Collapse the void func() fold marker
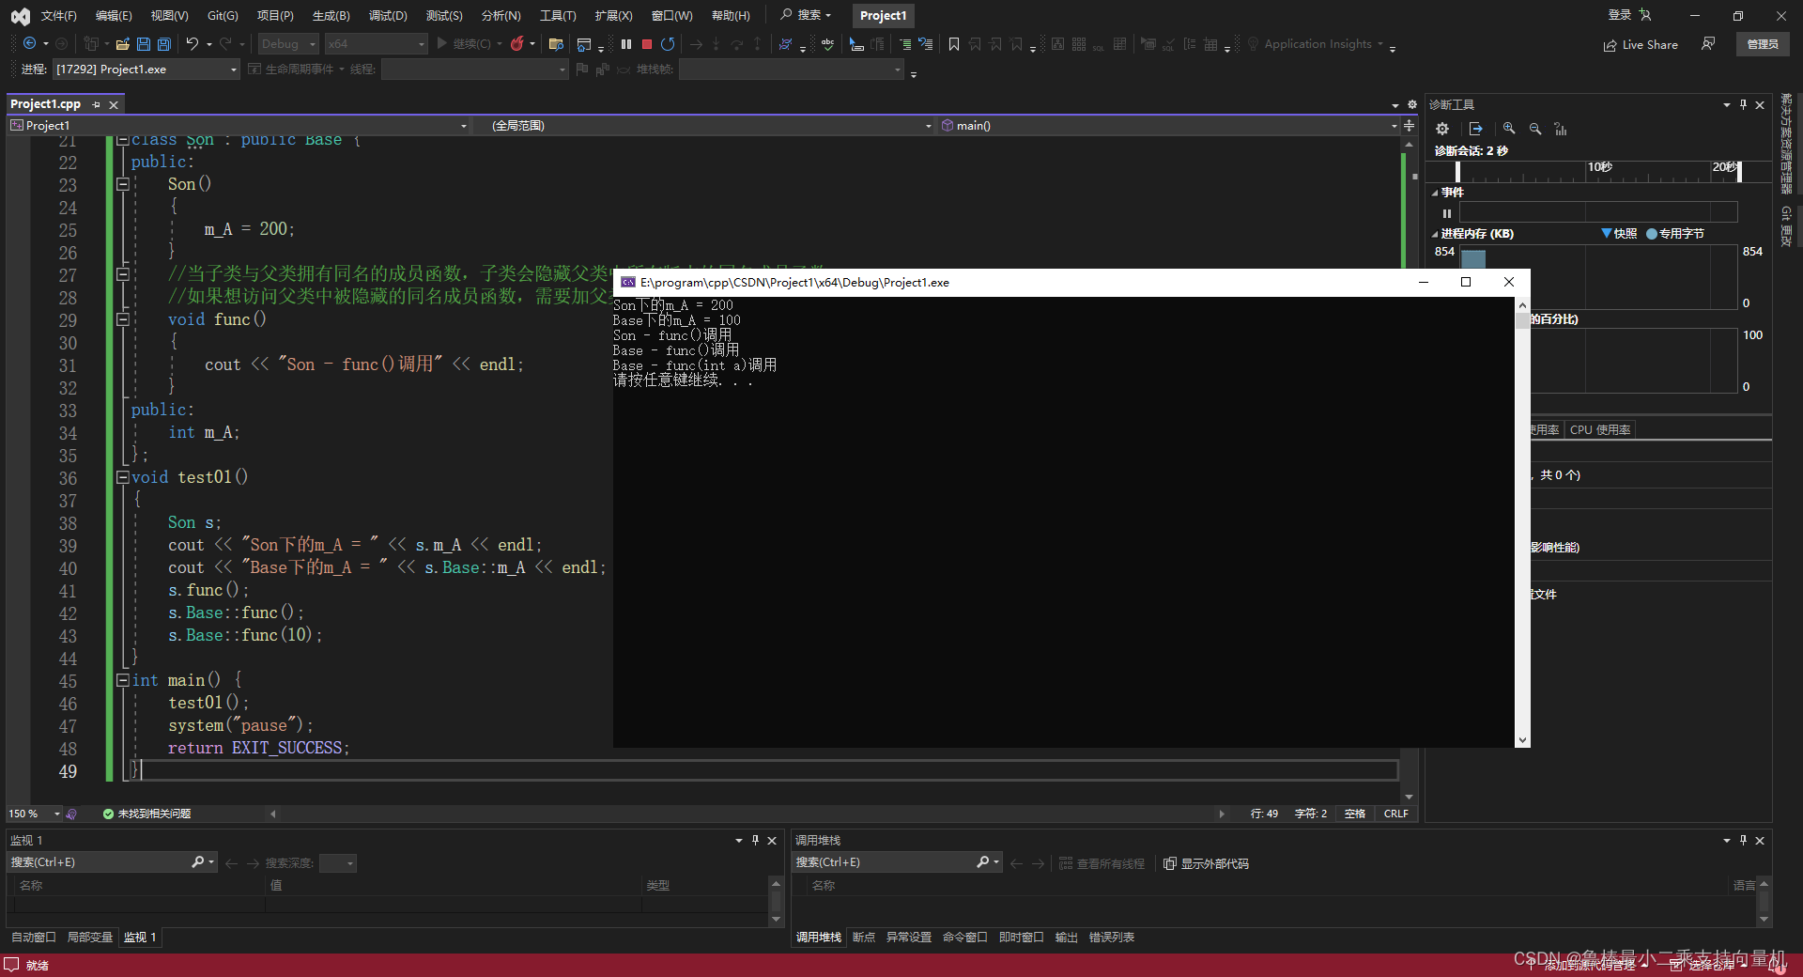Viewport: 1803px width, 977px height. click(123, 319)
